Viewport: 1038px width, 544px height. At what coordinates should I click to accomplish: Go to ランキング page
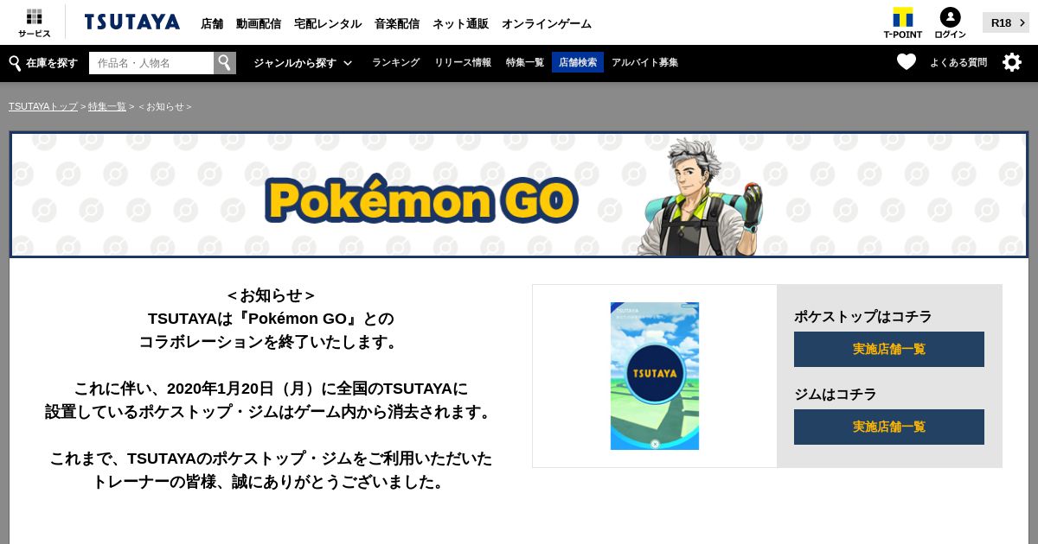[395, 62]
